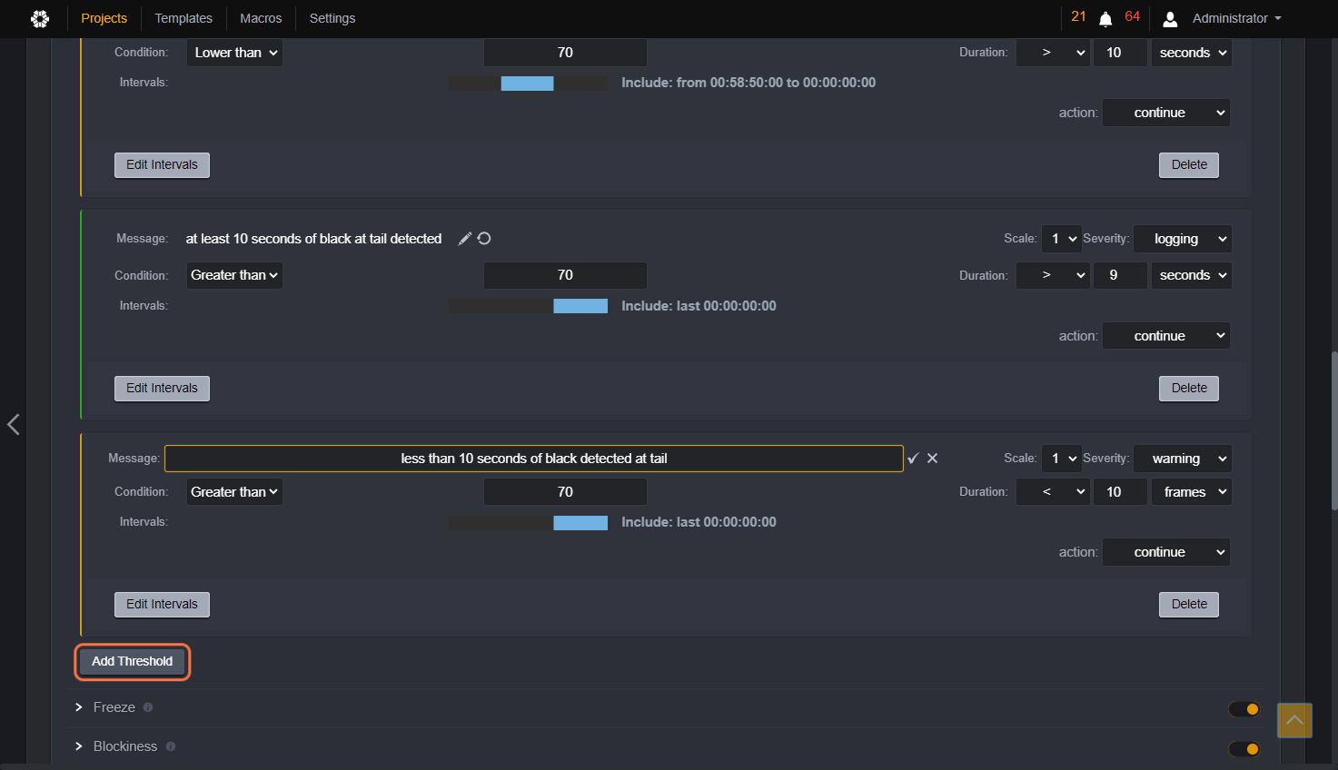Click Edit Intervals in the logging threshold

162,389
